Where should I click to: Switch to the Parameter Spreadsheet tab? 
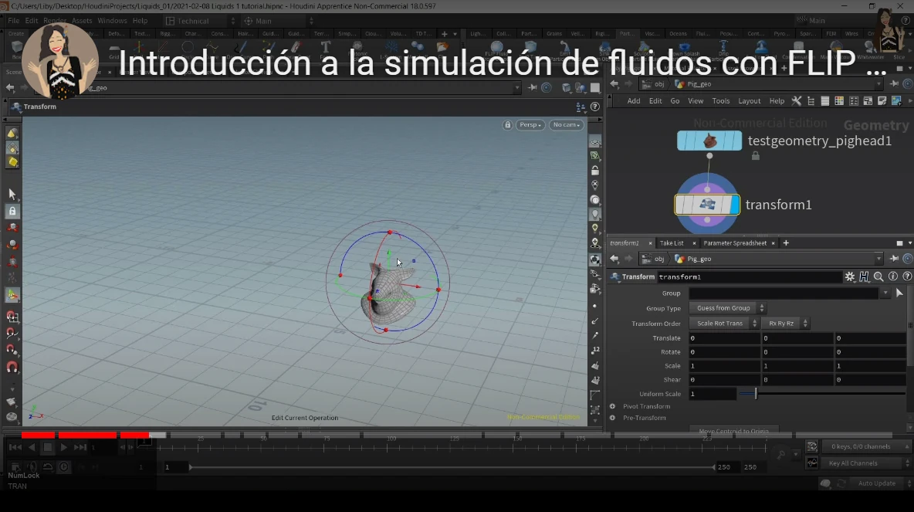pyautogui.click(x=735, y=243)
